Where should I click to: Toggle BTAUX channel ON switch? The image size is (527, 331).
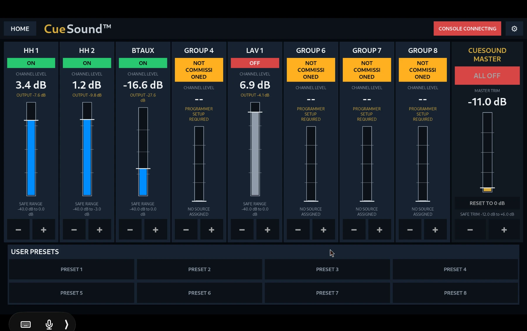coord(143,63)
